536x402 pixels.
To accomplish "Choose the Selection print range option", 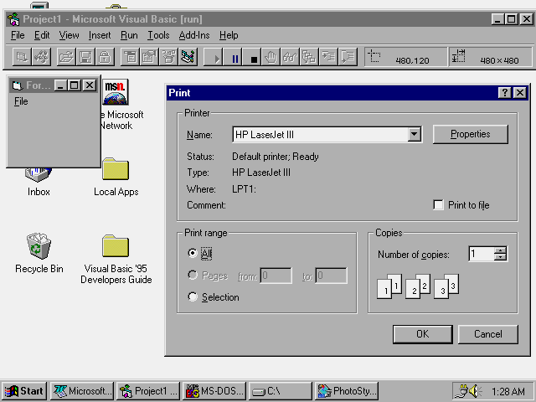I will tap(193, 297).
